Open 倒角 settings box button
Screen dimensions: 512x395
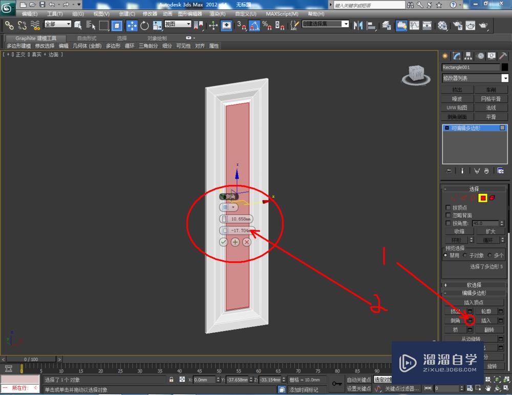[470, 321]
